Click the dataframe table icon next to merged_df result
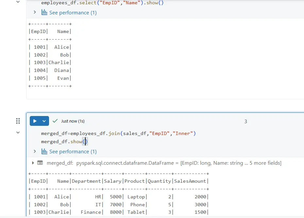 click(40, 163)
